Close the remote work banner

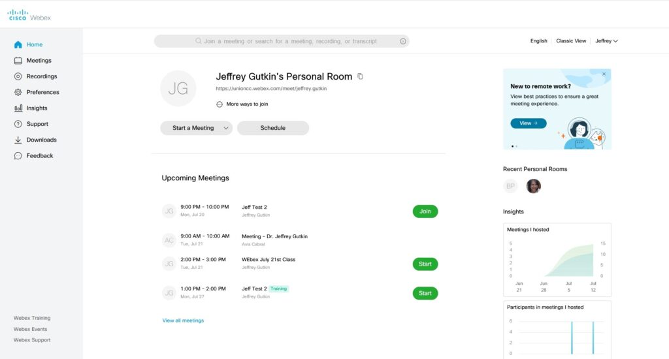(604, 74)
